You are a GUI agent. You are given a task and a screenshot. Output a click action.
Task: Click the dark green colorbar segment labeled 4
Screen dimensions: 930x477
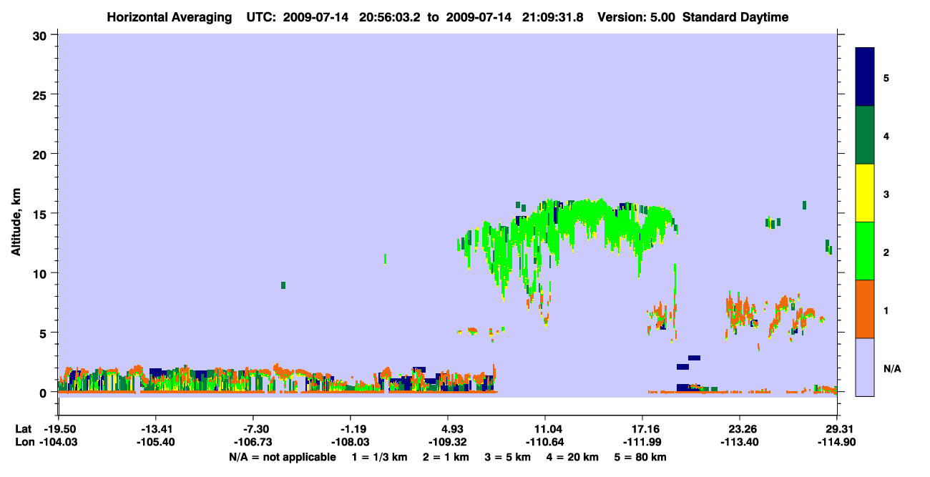865,135
